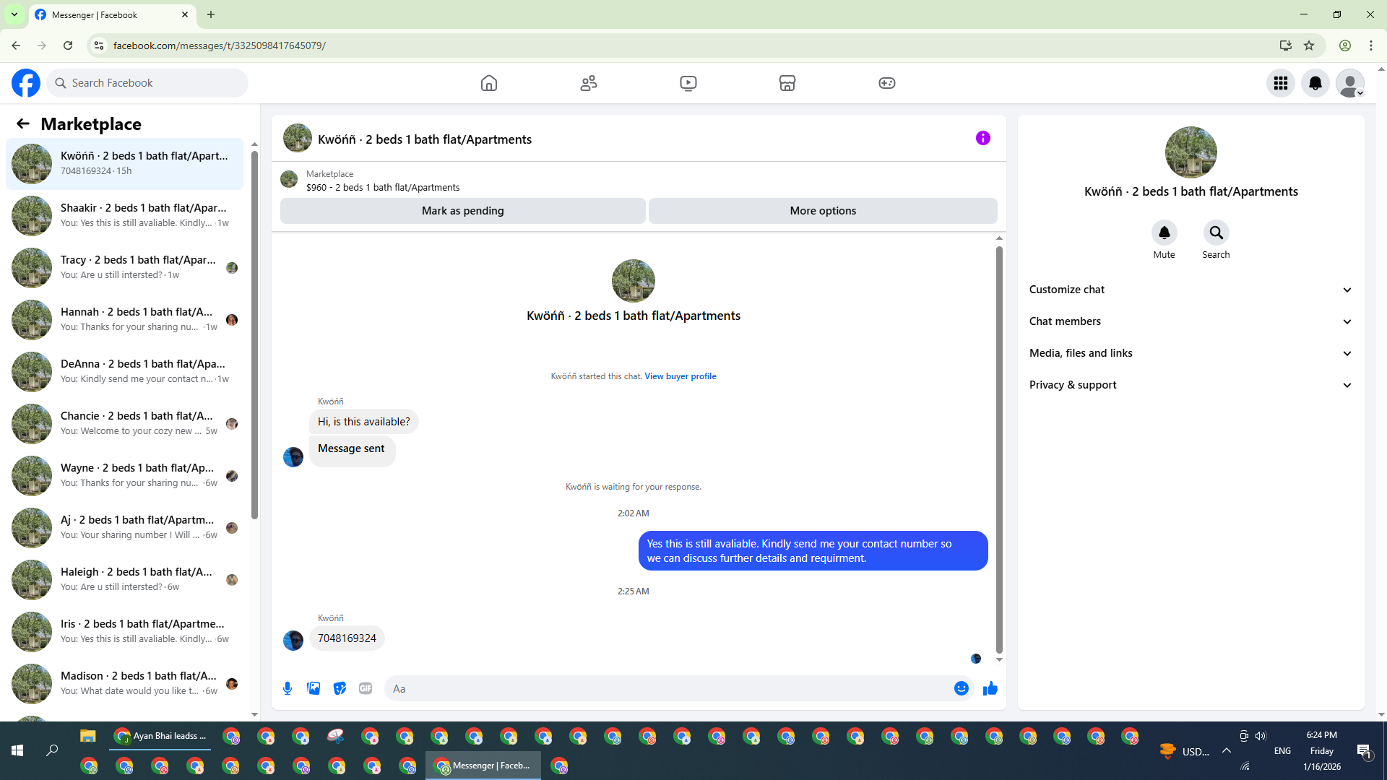This screenshot has height=780, width=1387.
Task: Open the sticker picker icon
Action: point(340,688)
